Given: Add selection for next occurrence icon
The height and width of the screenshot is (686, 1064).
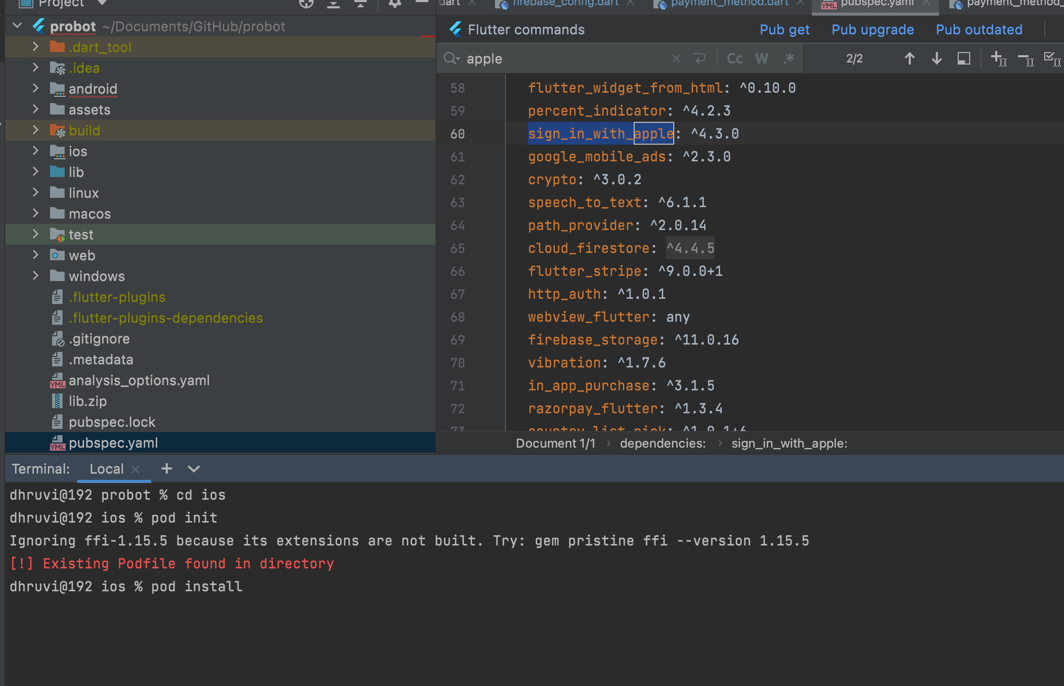Looking at the screenshot, I should [x=998, y=58].
